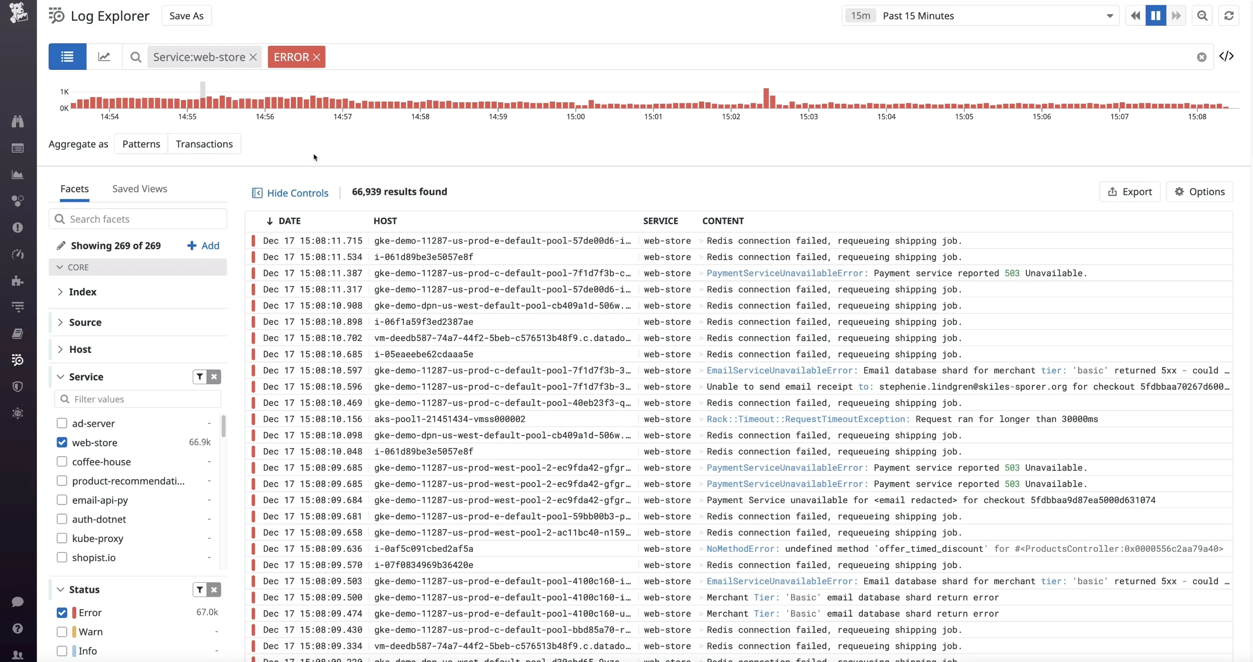Open the monitors alert sidebar icon
The height and width of the screenshot is (662, 1253).
[x=17, y=228]
